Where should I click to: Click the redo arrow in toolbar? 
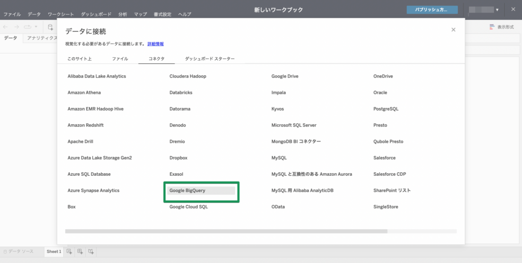pyautogui.click(x=17, y=27)
